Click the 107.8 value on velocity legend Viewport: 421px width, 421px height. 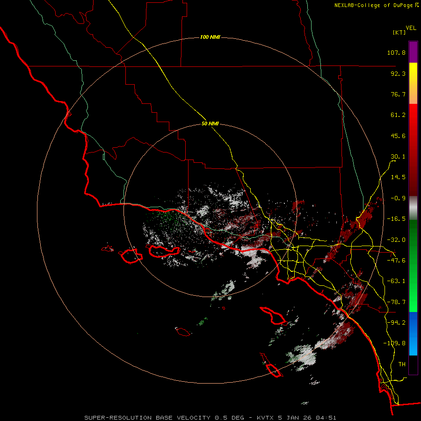396,52
